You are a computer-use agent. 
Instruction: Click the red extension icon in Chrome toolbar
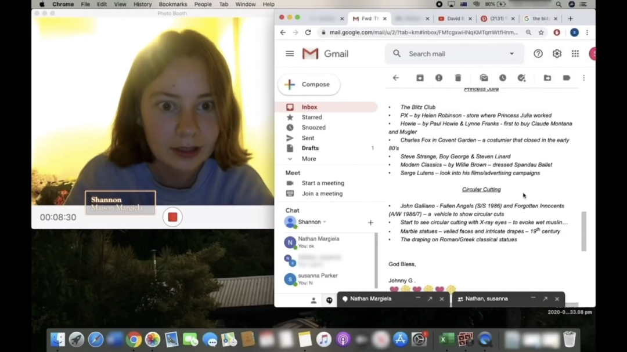557,32
